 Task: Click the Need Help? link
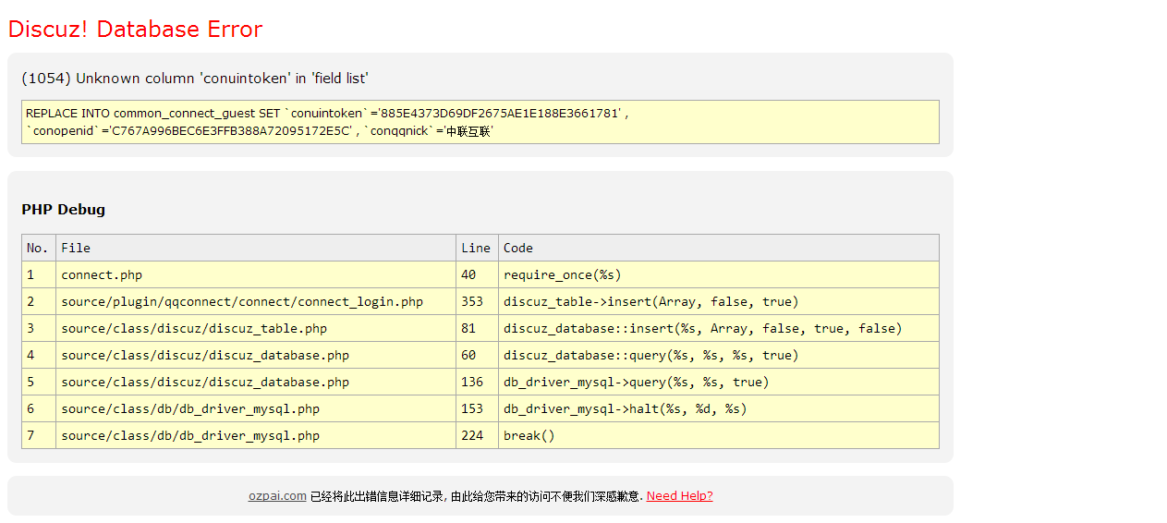[679, 496]
